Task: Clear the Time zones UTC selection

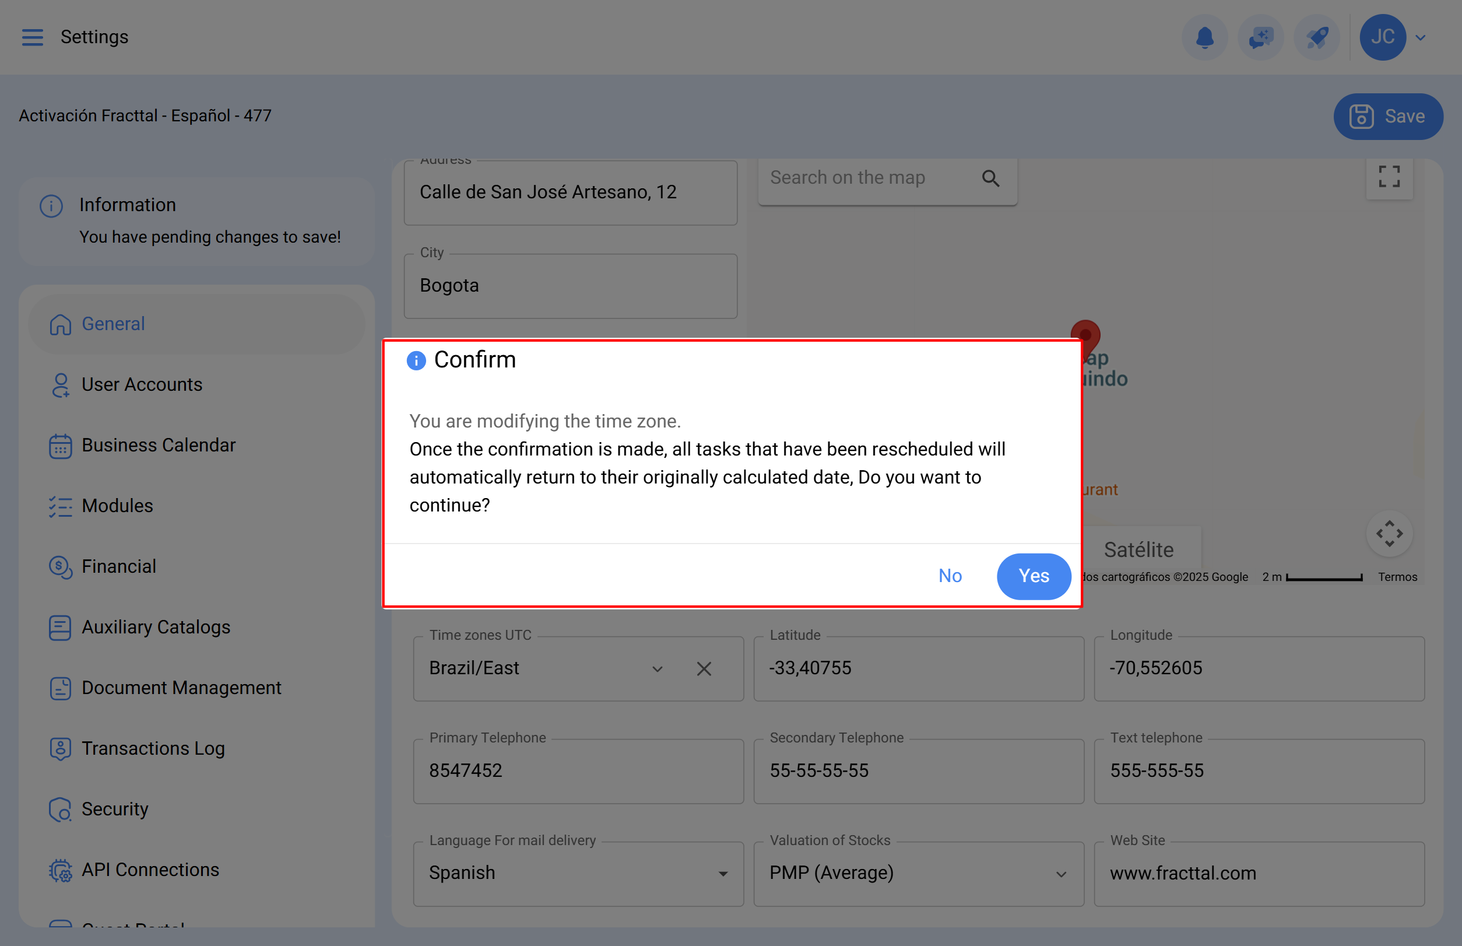Action: point(704,668)
